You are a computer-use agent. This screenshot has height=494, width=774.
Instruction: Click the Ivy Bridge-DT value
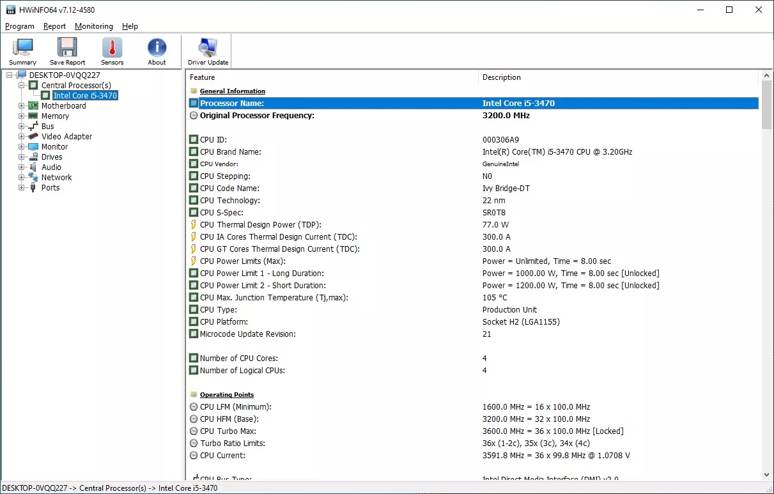click(x=506, y=189)
